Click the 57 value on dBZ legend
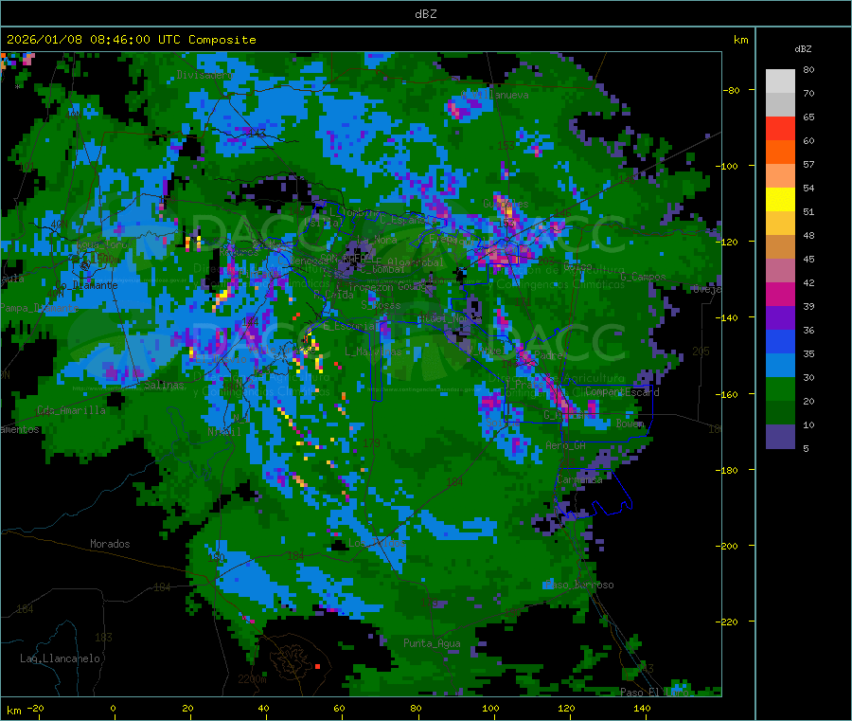This screenshot has height=721, width=852. click(x=808, y=164)
